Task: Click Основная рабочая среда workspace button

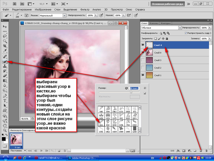Action: (168, 4)
